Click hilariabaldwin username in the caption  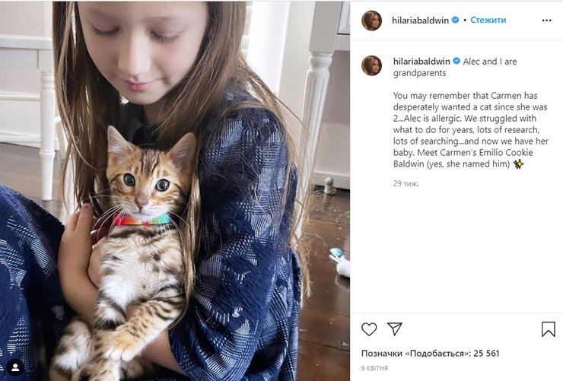click(x=421, y=61)
